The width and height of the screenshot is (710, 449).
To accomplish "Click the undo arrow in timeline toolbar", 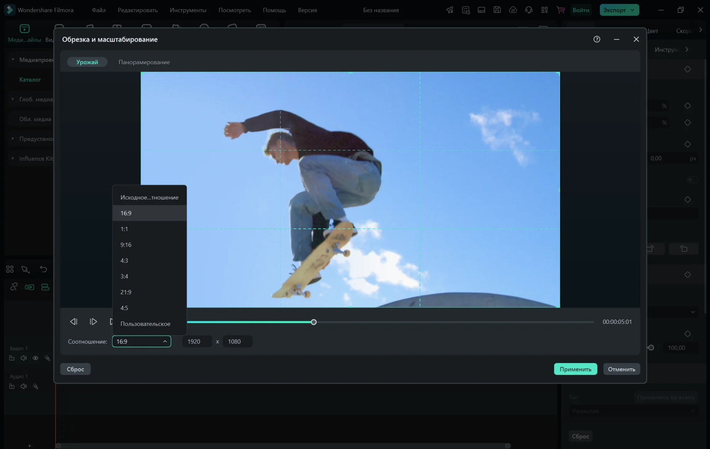I will pyautogui.click(x=43, y=269).
